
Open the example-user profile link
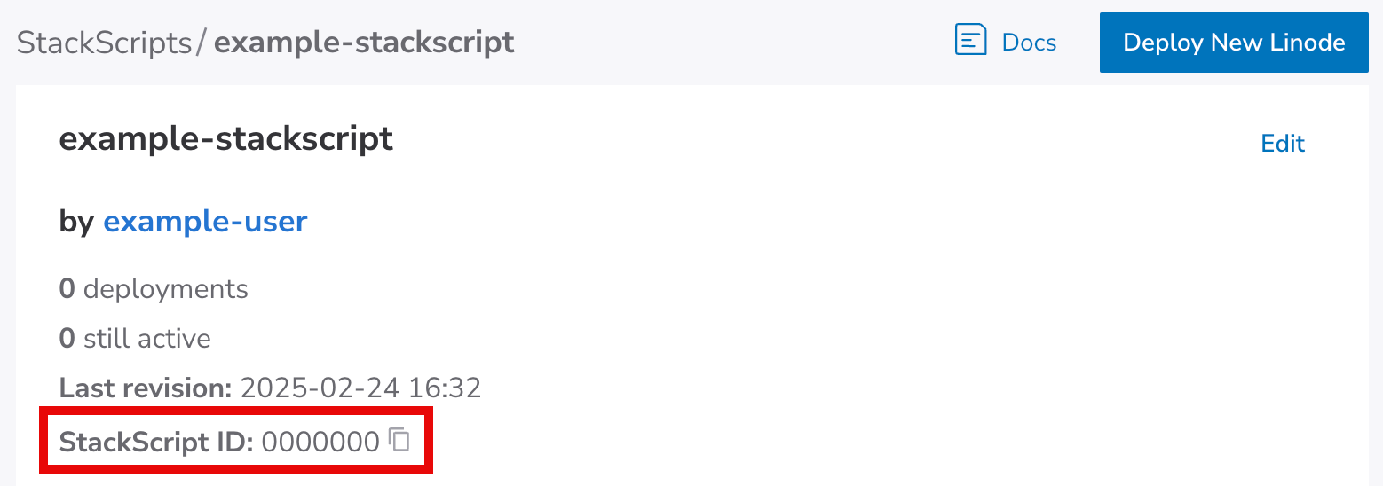point(205,222)
